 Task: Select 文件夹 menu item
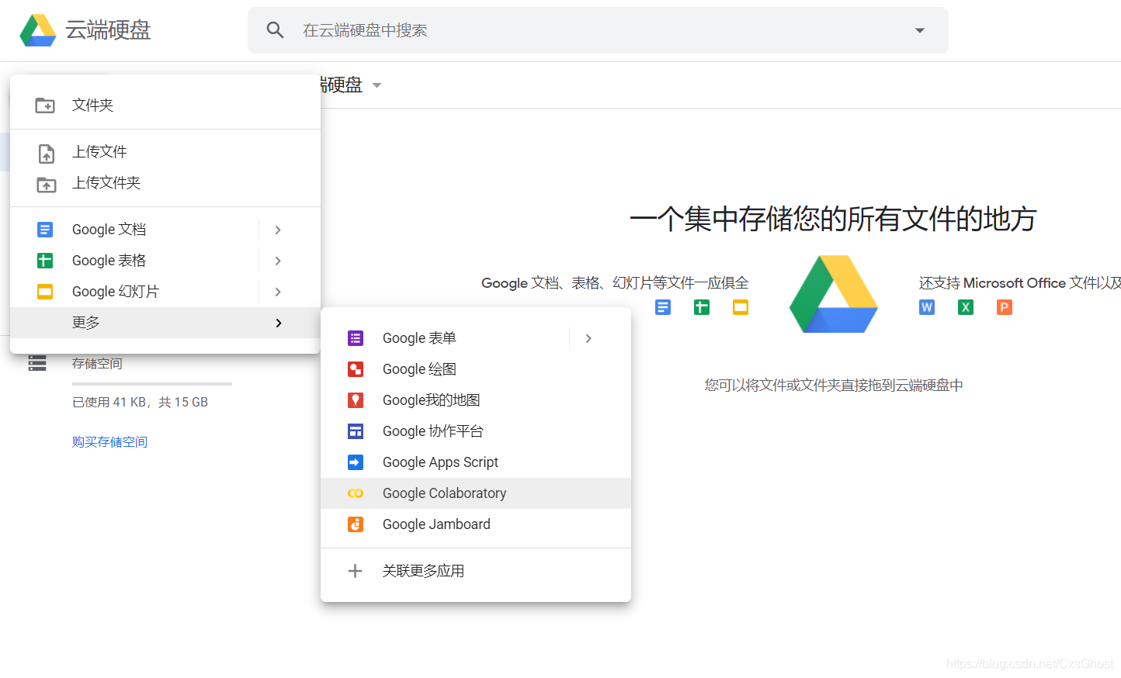click(165, 106)
